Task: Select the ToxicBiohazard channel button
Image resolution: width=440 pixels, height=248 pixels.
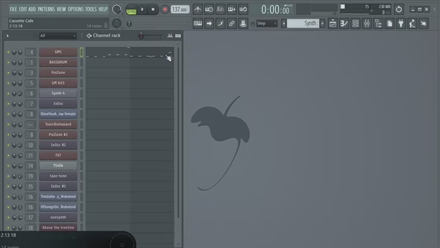Action: pos(58,124)
